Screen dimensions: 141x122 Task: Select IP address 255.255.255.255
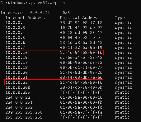click(x=24, y=117)
